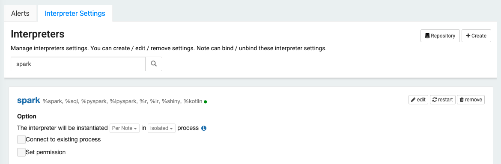Open the Per Note instantiation dropdown
This screenshot has height=164, width=501.
(x=125, y=128)
